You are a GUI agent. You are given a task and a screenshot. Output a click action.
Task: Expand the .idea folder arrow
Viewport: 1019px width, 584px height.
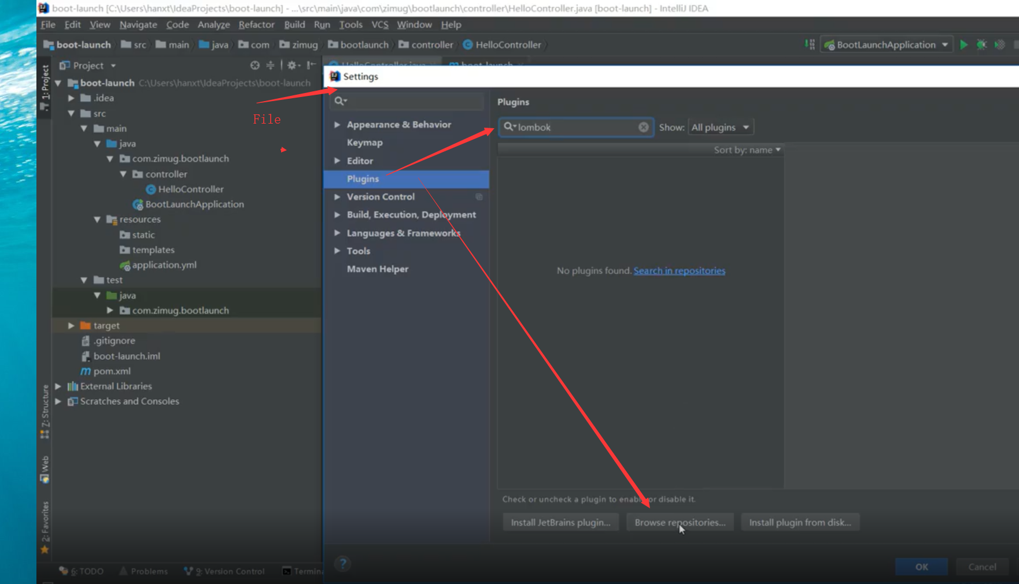click(71, 98)
